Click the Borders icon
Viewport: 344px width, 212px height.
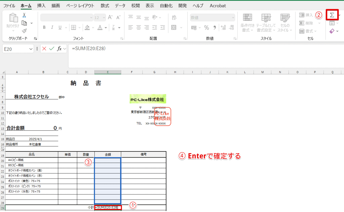pos(73,27)
